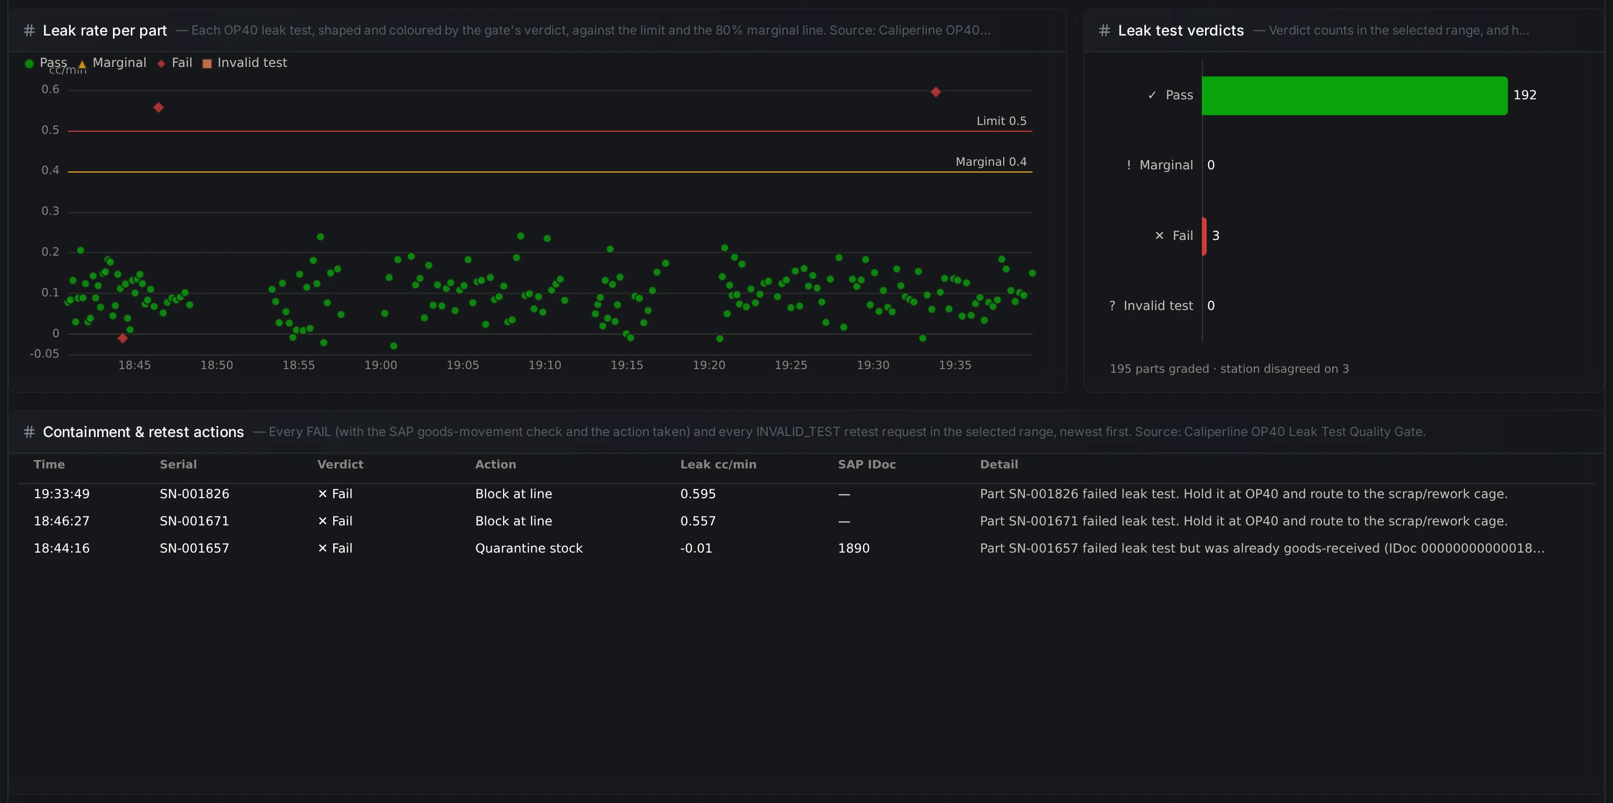Click the red Fail bar showing 3
This screenshot has width=1613, height=803.
[x=1204, y=236]
